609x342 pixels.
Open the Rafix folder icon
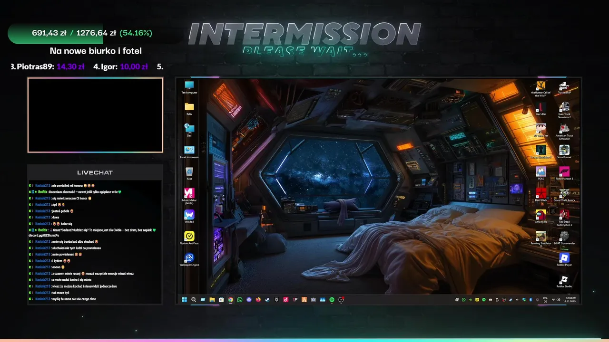pos(189,109)
